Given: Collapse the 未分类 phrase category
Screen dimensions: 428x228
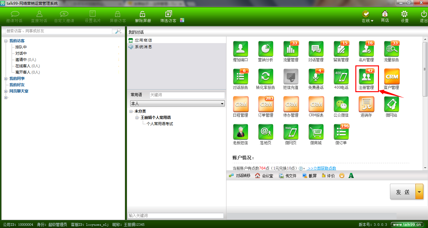Looking at the screenshot, I should [x=131, y=111].
